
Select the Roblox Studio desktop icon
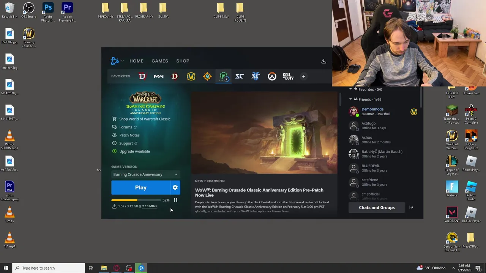pyautogui.click(x=471, y=191)
